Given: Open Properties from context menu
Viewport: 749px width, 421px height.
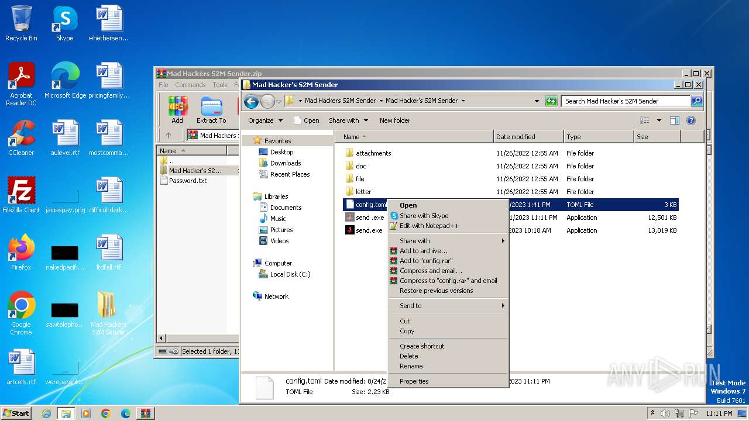Looking at the screenshot, I should click(x=449, y=381).
